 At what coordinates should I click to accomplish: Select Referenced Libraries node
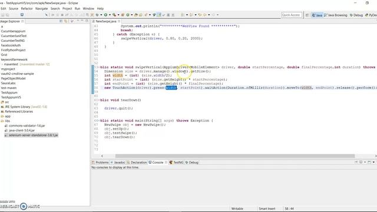[17, 111]
